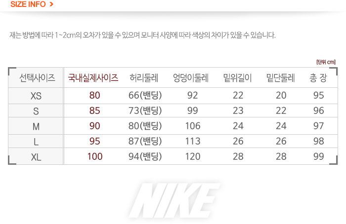Click the 66(밴딩) waist value
This screenshot has height=224, width=346.
(145, 95)
